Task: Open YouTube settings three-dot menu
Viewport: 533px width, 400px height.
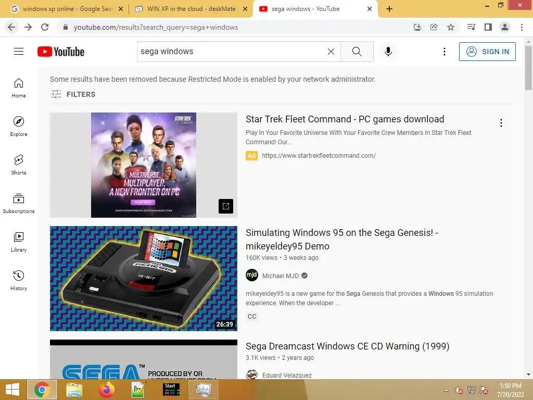Action: coord(445,52)
